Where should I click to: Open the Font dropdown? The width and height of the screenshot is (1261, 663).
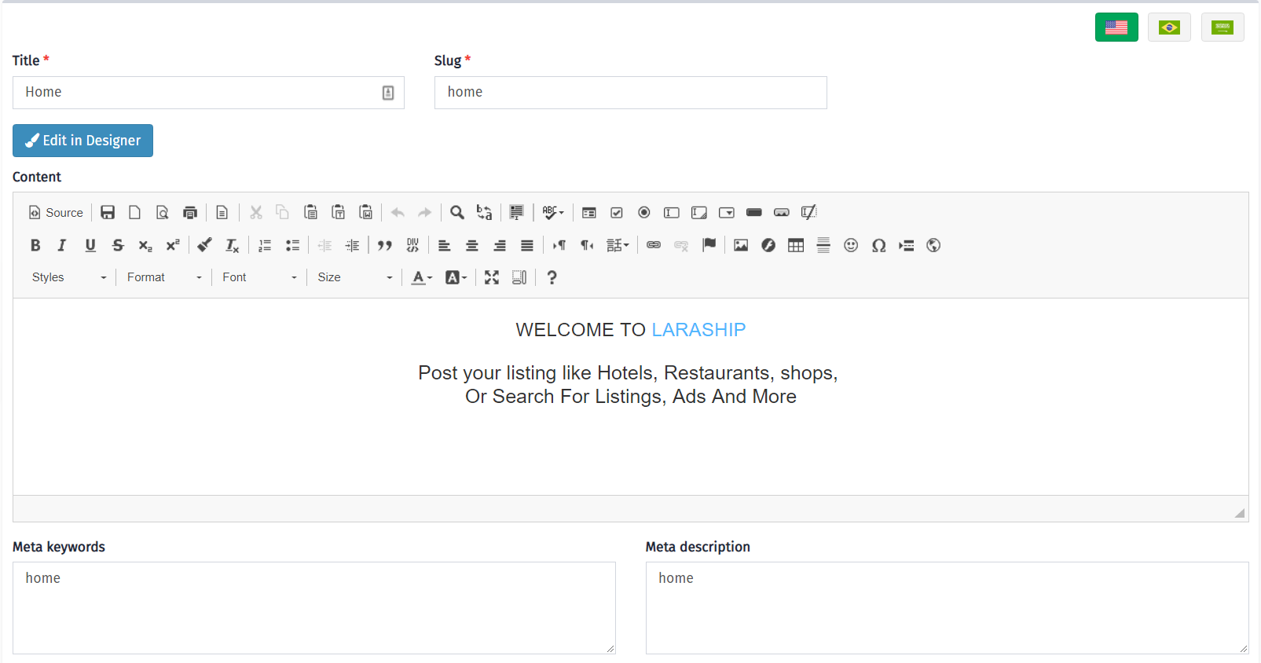point(258,277)
